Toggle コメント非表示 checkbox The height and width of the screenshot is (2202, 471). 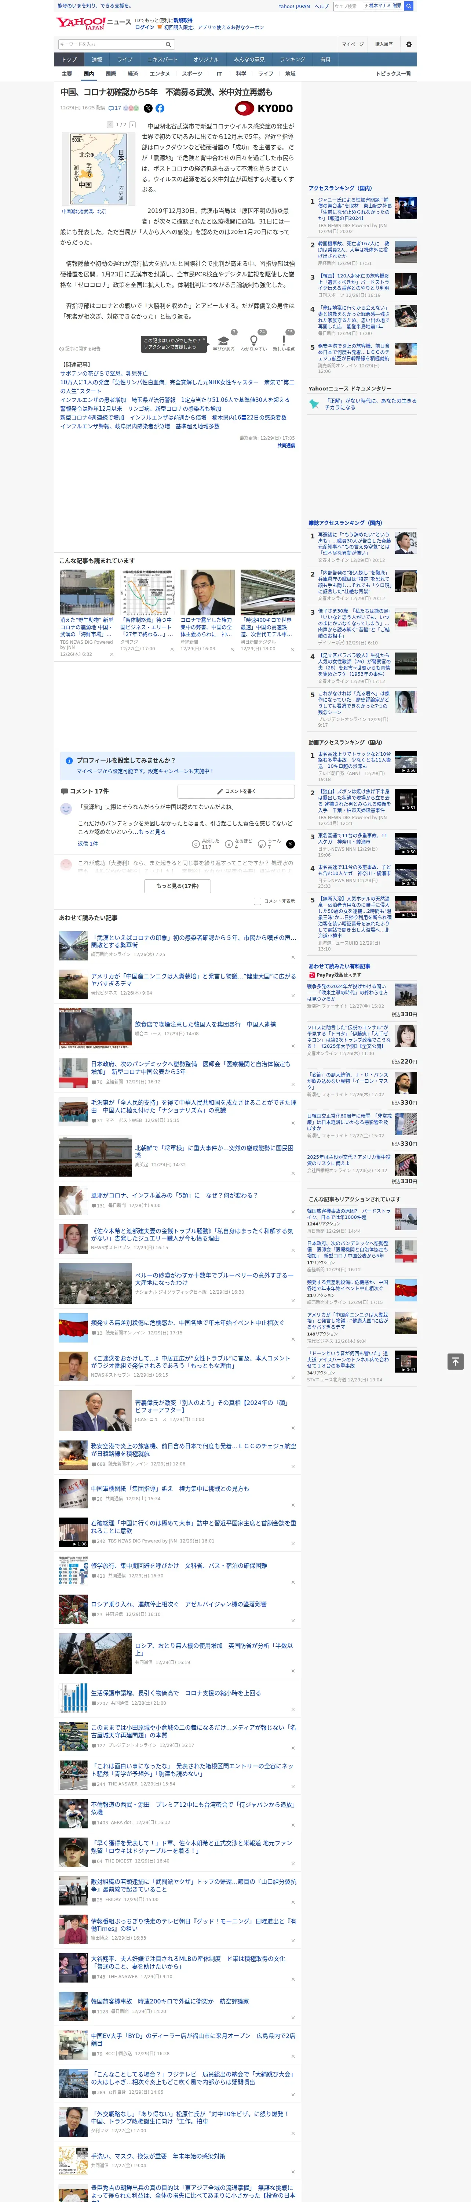point(257,901)
